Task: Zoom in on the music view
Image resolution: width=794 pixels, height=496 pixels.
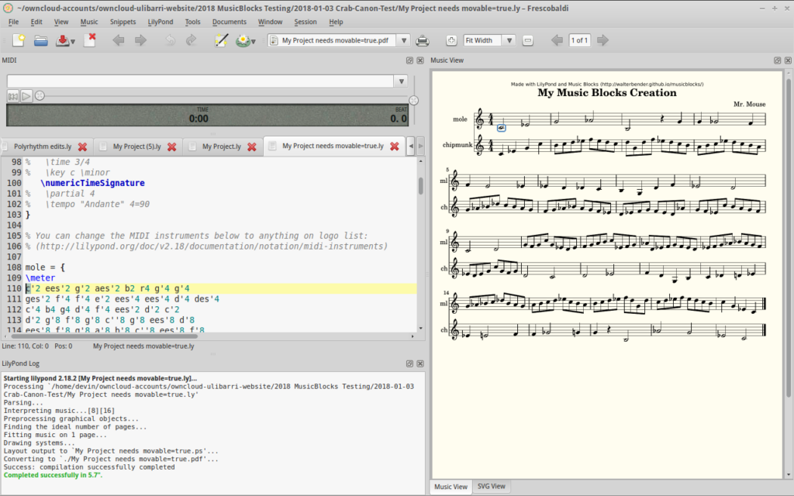Action: (x=451, y=40)
